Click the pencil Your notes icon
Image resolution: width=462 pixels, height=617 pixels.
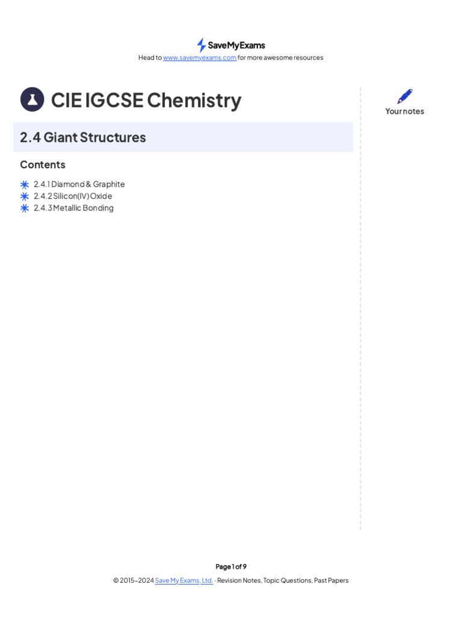[405, 96]
